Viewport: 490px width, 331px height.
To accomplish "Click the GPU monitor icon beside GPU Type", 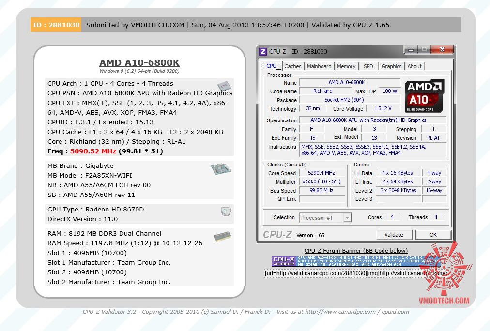I will click(x=226, y=211).
